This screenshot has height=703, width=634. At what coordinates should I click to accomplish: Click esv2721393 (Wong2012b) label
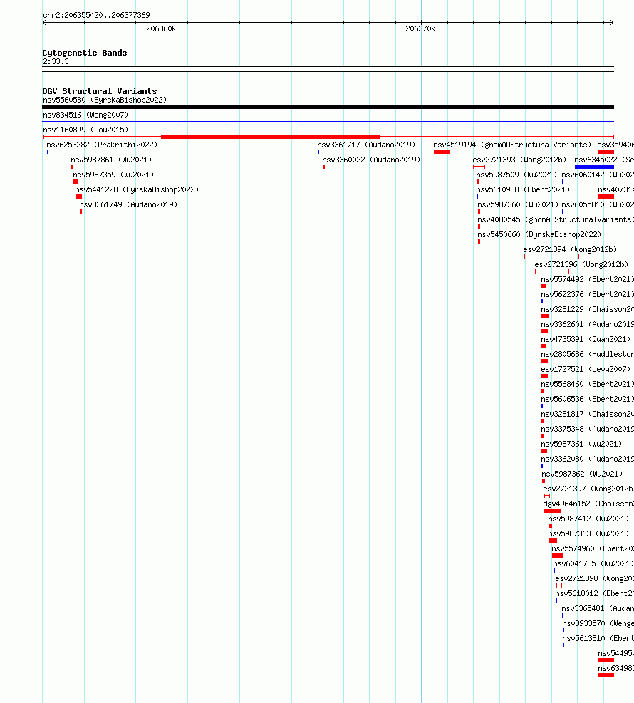point(519,160)
